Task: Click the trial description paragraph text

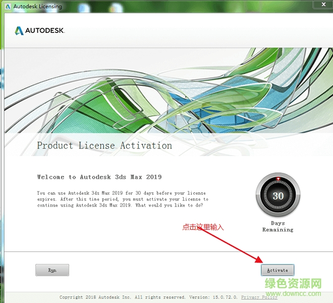Action: tap(123, 199)
